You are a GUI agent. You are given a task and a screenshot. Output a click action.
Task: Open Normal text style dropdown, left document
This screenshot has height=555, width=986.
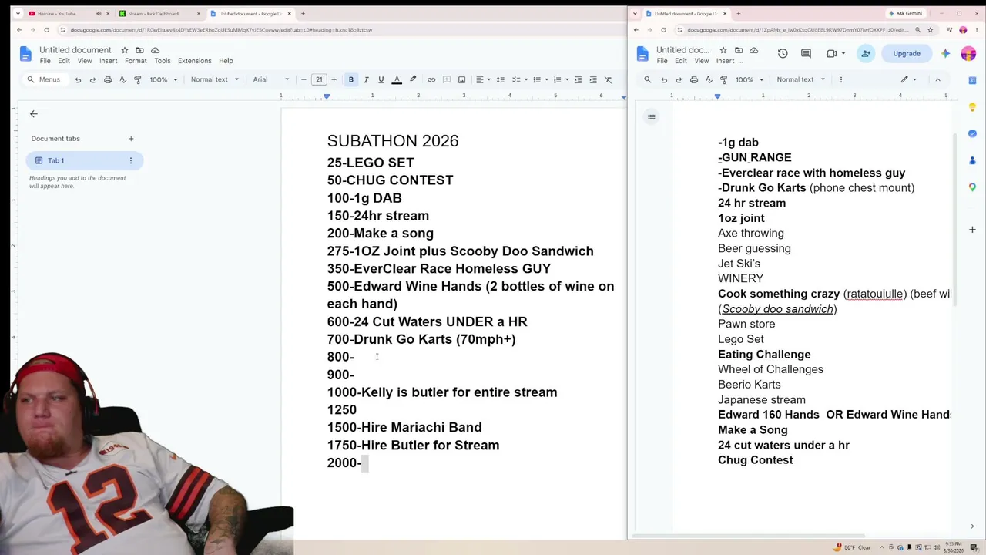215,79
